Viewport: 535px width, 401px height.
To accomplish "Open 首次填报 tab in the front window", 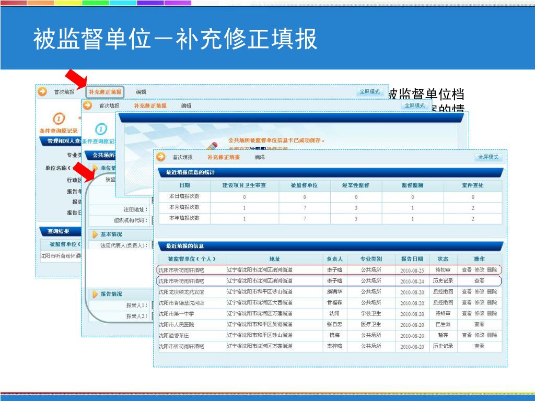I will pos(182,157).
